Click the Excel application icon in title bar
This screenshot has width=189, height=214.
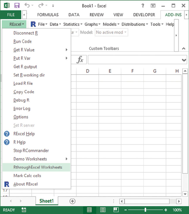pos(7,5)
